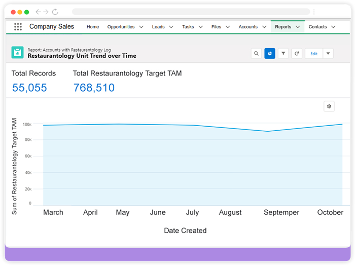
Task: Expand the dropdown arrow next to Edit
Action: tap(328, 54)
